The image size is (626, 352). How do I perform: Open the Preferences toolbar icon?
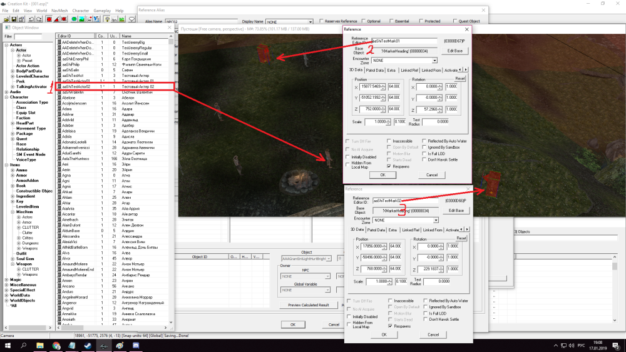coord(21,19)
